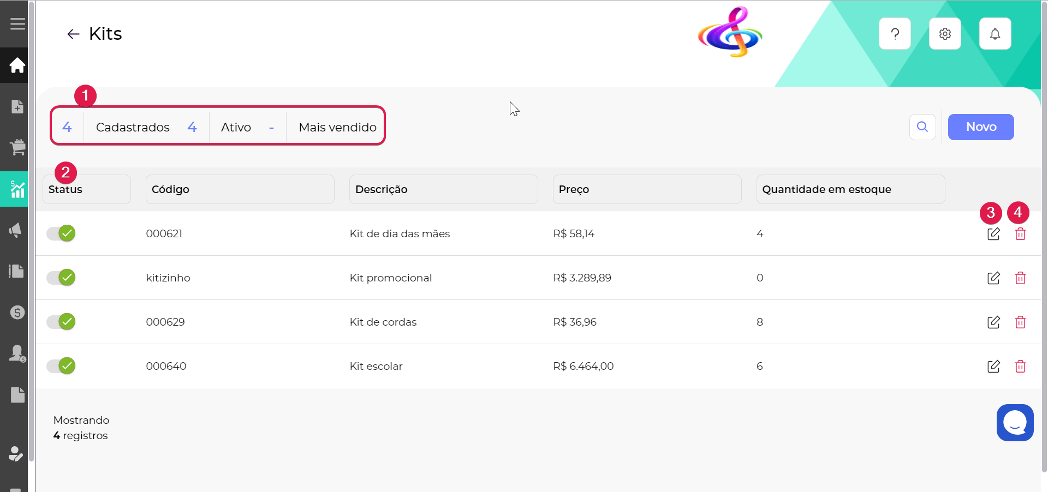This screenshot has width=1048, height=492.
Task: Open the notifications bell
Action: coord(995,34)
